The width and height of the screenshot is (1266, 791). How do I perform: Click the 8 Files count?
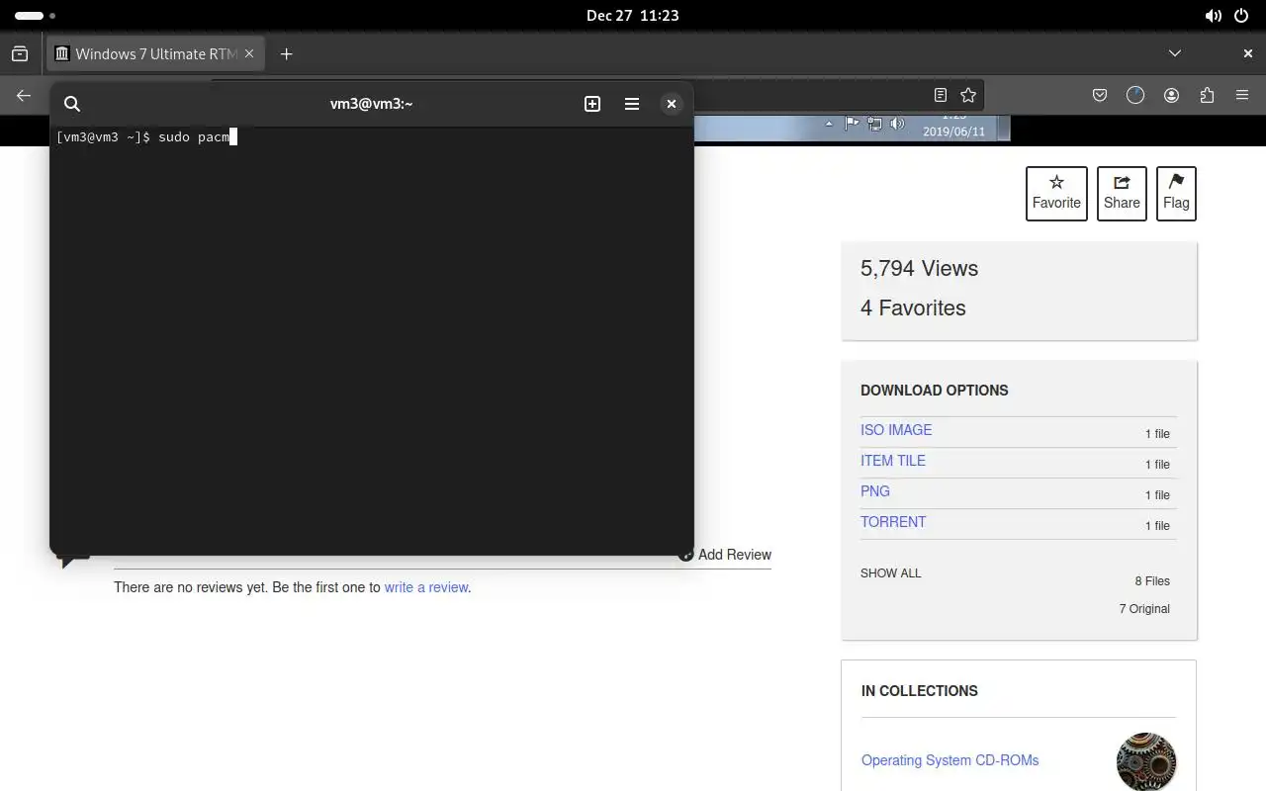[1152, 581]
